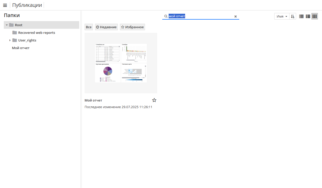Open the hamburger main menu
The image size is (322, 188).
[5, 5]
